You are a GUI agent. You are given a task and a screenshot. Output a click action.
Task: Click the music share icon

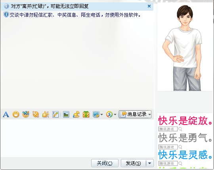coord(76,114)
